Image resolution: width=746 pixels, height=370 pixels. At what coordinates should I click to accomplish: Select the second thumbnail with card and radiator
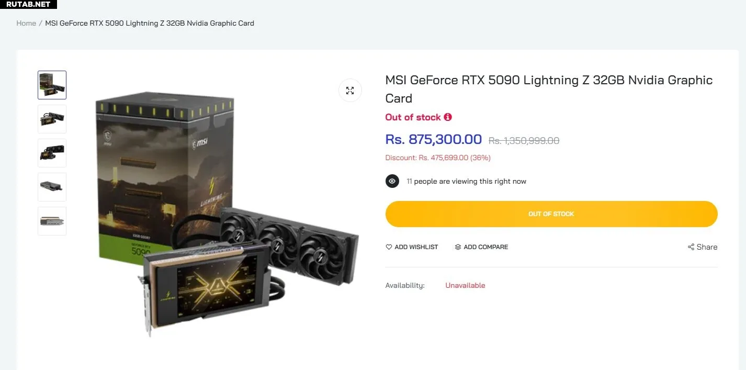pyautogui.click(x=52, y=119)
